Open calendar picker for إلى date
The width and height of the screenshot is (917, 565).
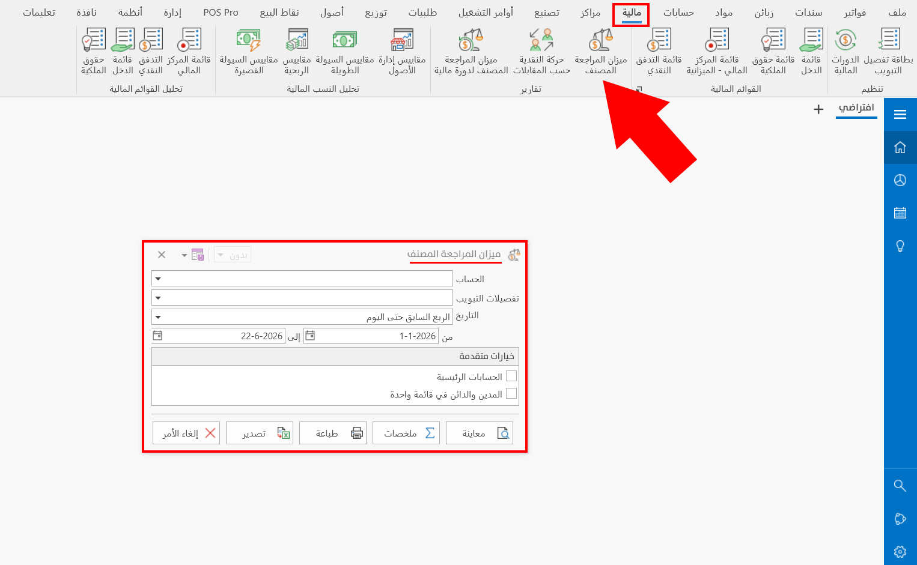157,336
